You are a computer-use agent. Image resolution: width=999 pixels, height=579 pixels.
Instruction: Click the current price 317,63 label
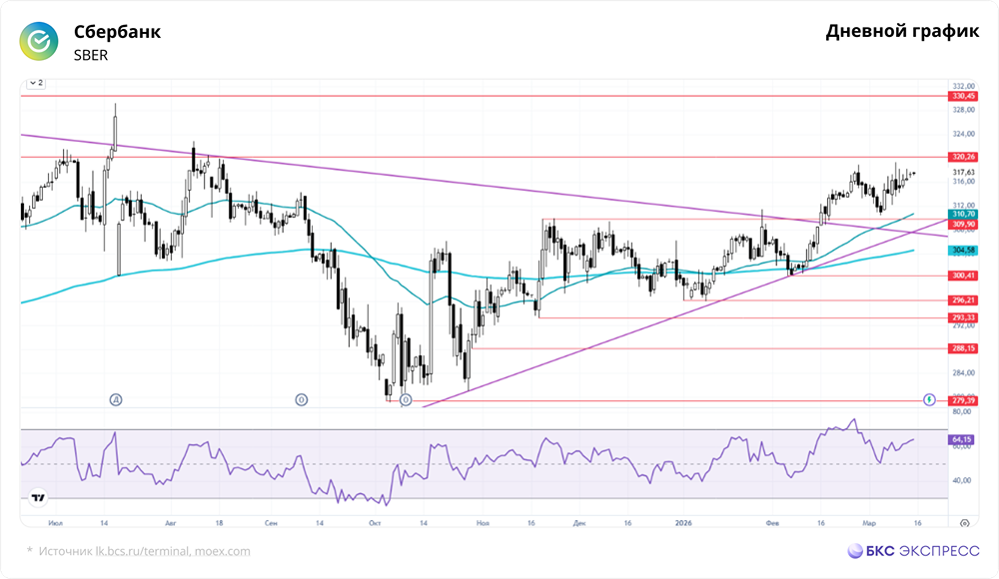tap(963, 172)
